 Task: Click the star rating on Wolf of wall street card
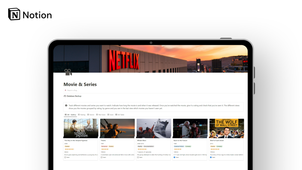[215, 149]
